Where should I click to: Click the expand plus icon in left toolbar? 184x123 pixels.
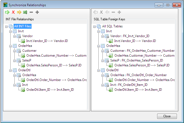tap(37, 12)
